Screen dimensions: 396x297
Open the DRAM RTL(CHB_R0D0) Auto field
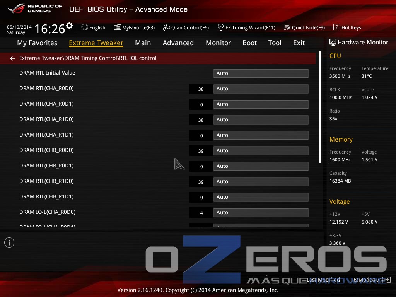[261, 151]
